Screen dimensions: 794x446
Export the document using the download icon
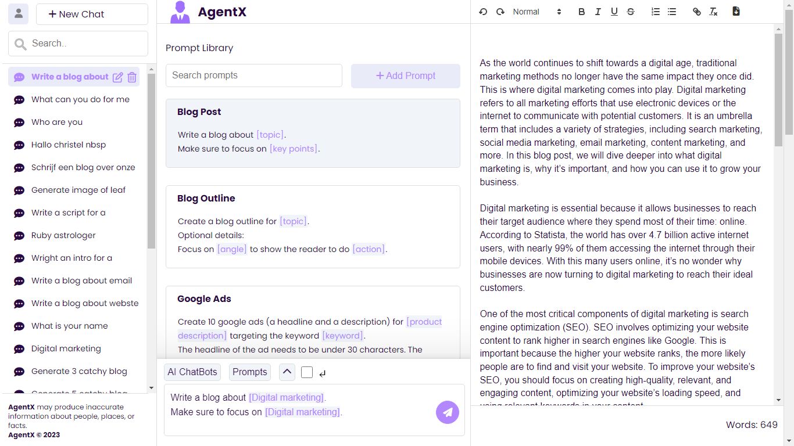point(736,11)
